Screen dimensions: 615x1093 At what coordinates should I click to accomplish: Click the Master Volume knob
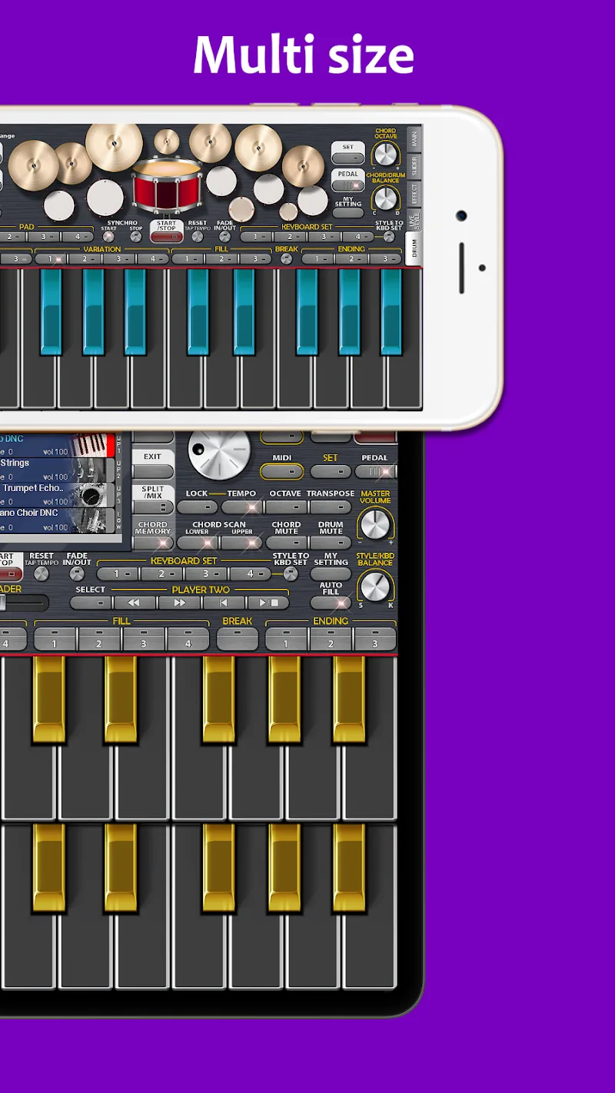tap(374, 524)
